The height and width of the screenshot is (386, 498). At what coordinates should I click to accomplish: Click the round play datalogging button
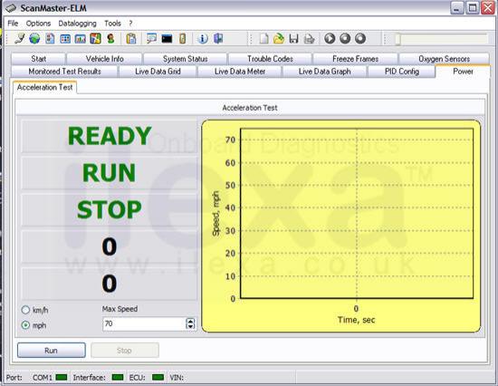pyautogui.click(x=330, y=38)
